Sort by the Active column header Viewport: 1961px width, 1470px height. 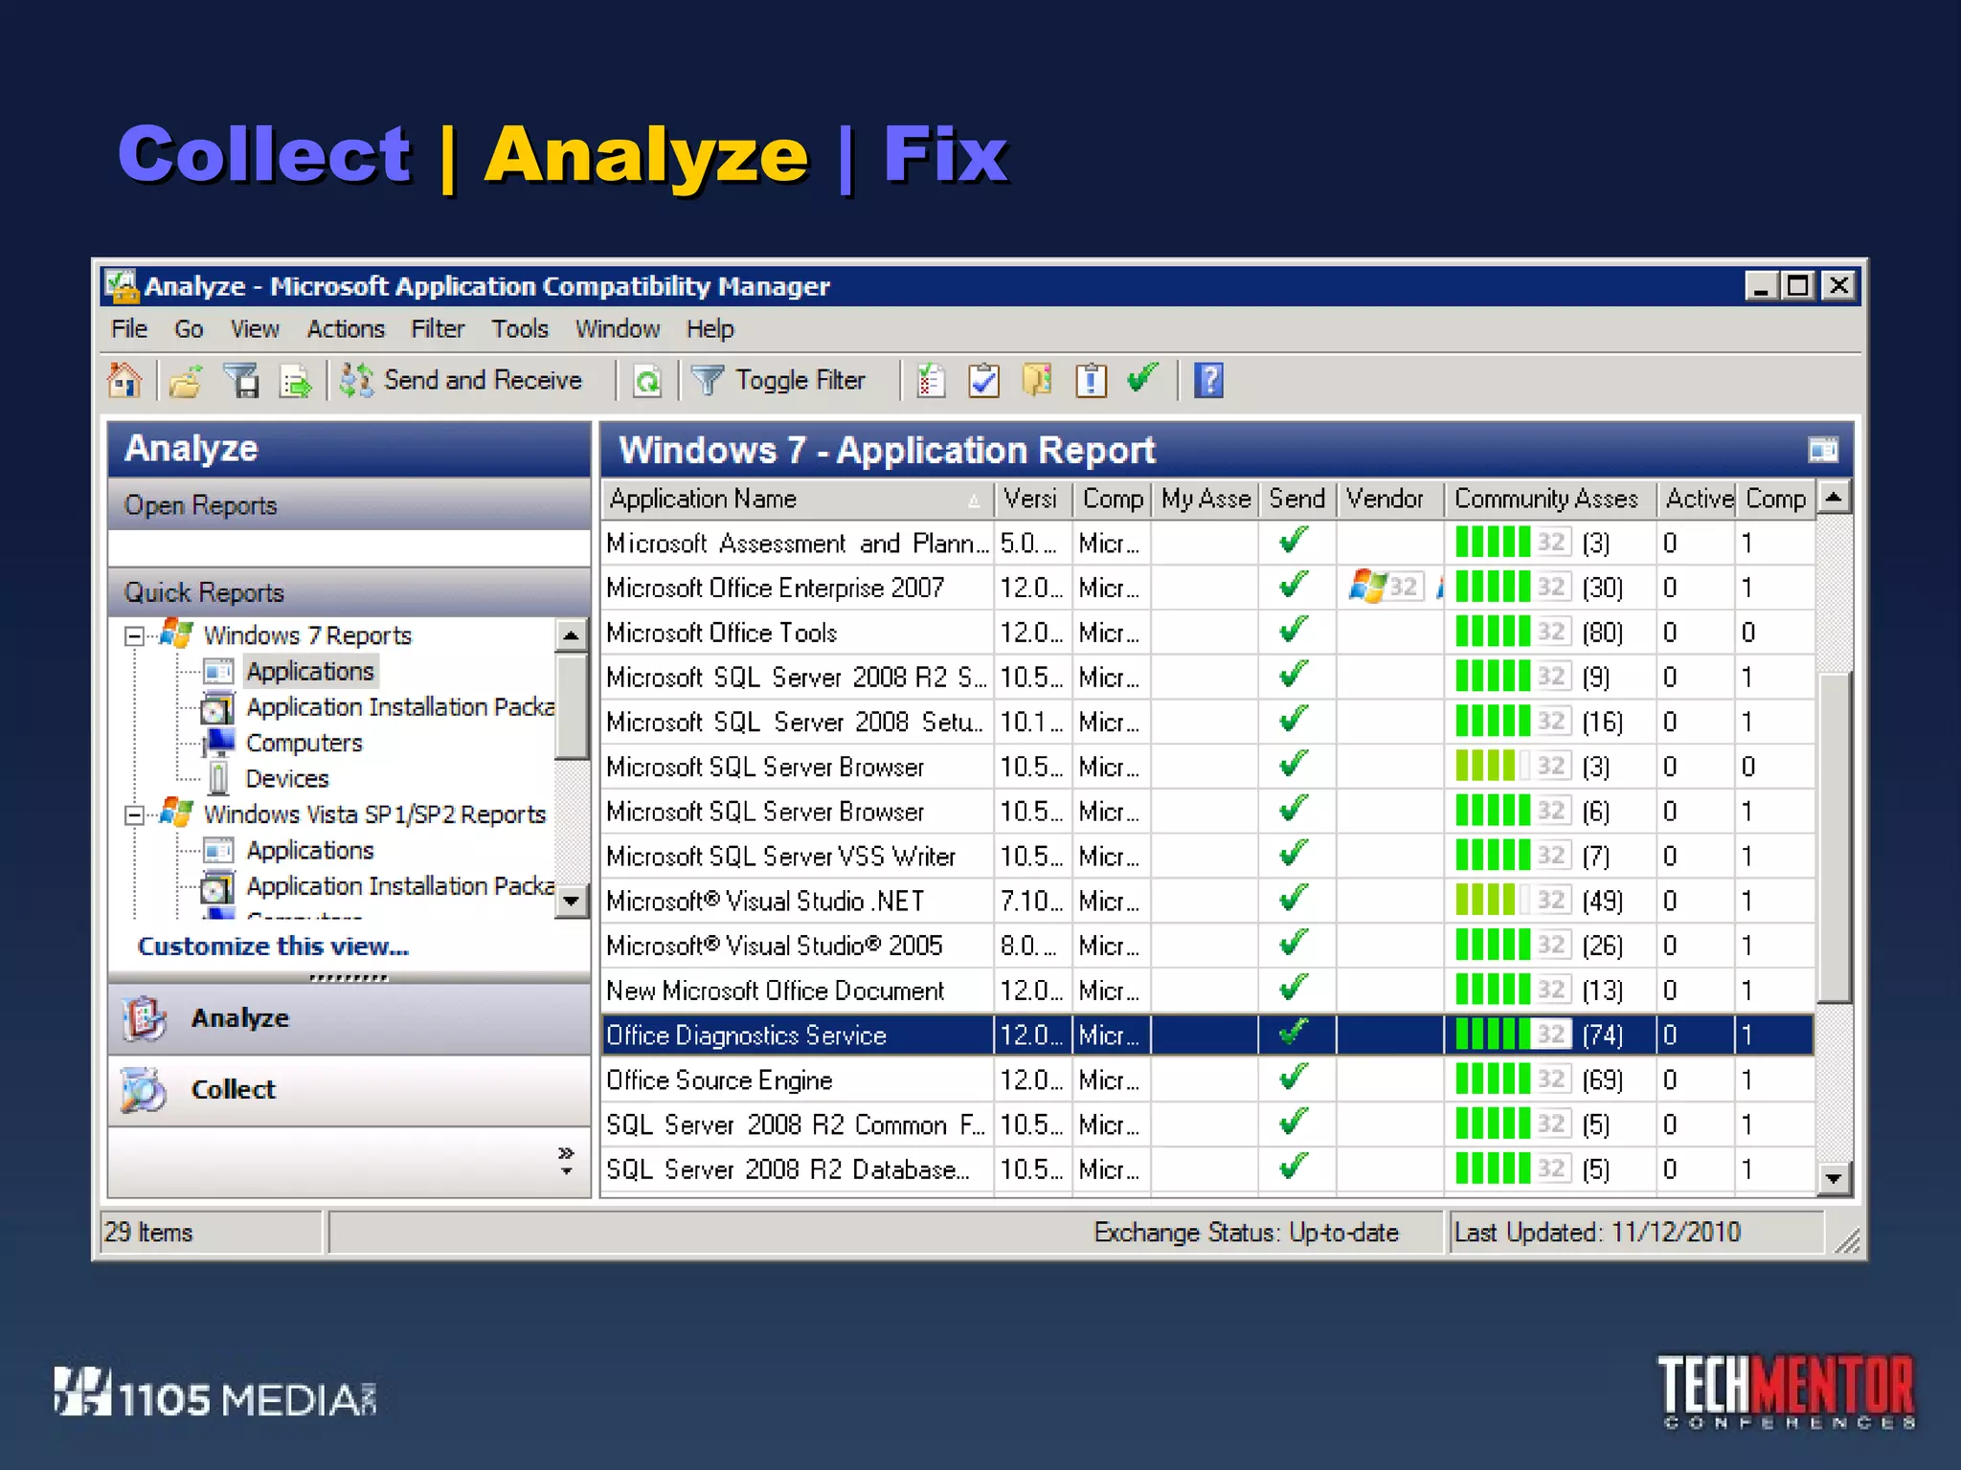[1697, 499]
